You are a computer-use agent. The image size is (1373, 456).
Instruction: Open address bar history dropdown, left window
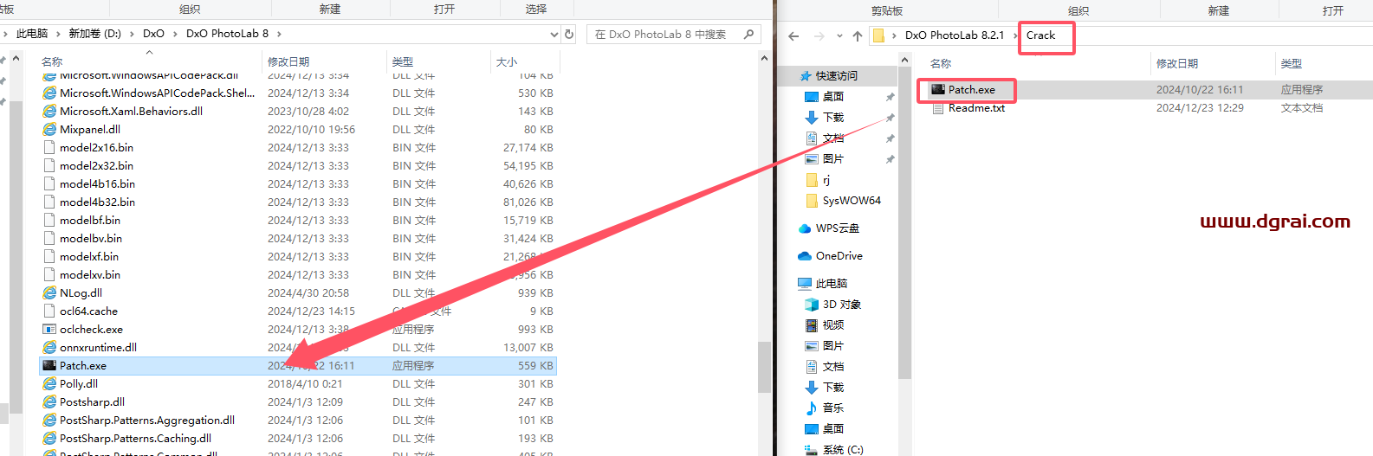tap(554, 34)
